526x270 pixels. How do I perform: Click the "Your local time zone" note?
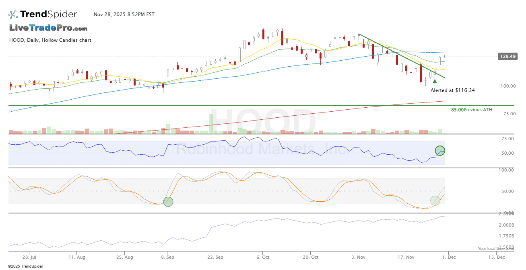(x=496, y=249)
